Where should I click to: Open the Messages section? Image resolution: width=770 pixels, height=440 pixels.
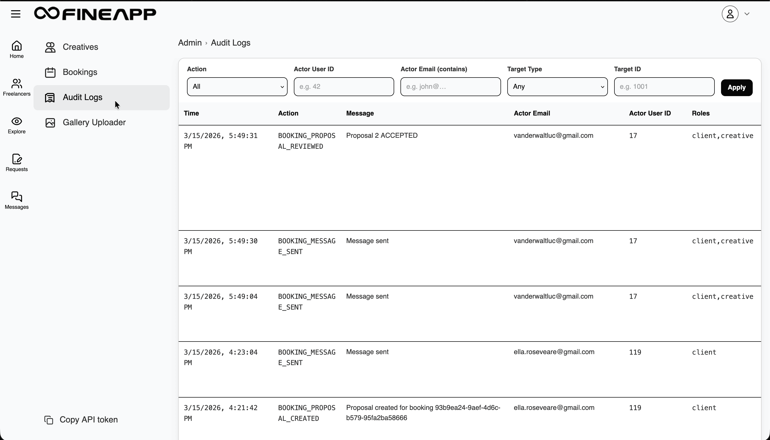(16, 200)
